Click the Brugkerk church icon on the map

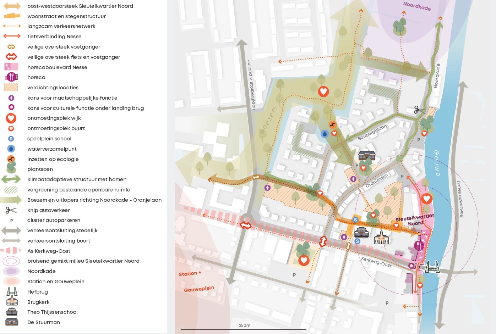(381, 238)
